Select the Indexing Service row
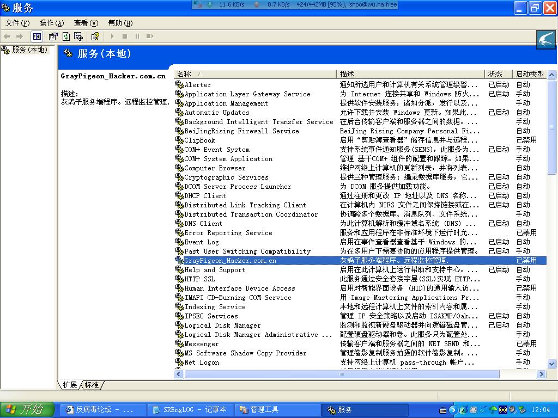The width and height of the screenshot is (558, 418). point(361,306)
